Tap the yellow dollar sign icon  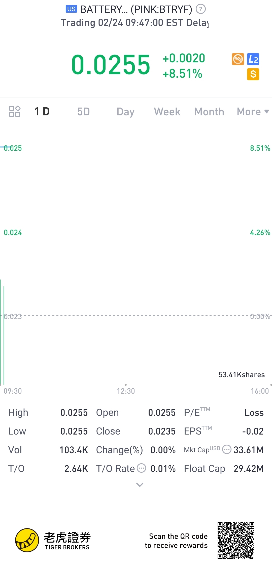click(253, 74)
